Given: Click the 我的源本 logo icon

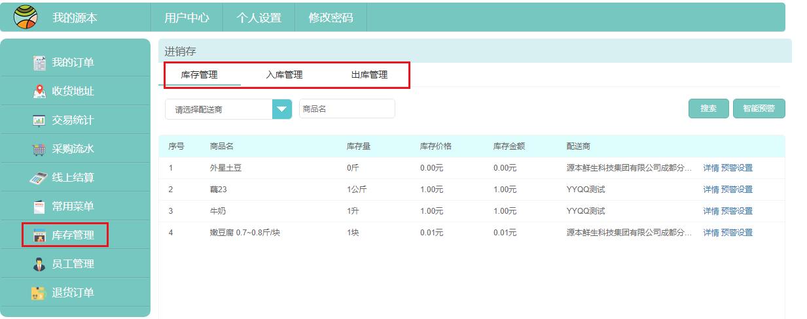Looking at the screenshot, I should [26, 16].
